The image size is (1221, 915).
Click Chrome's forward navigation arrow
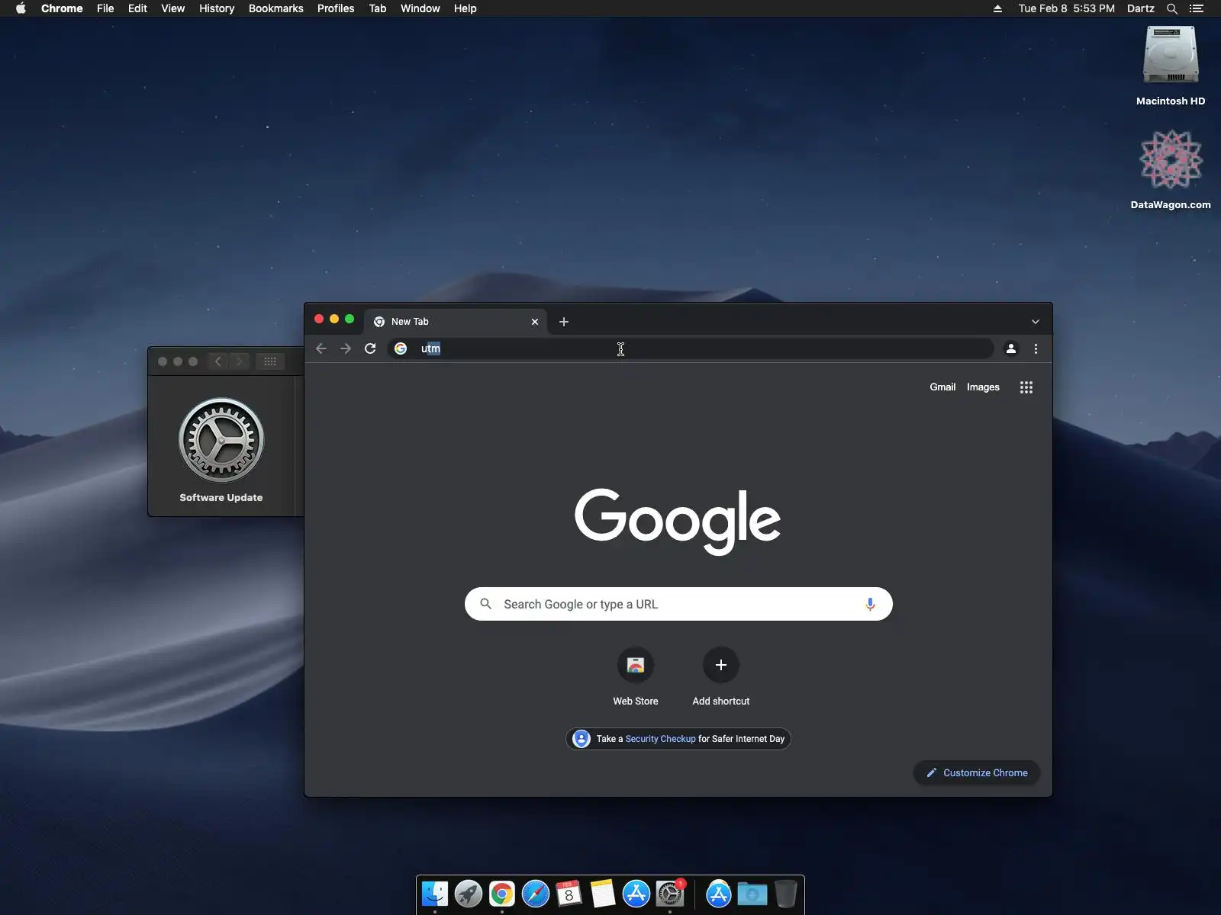click(346, 348)
